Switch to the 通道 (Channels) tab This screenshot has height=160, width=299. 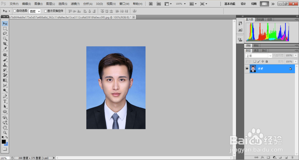(256, 51)
